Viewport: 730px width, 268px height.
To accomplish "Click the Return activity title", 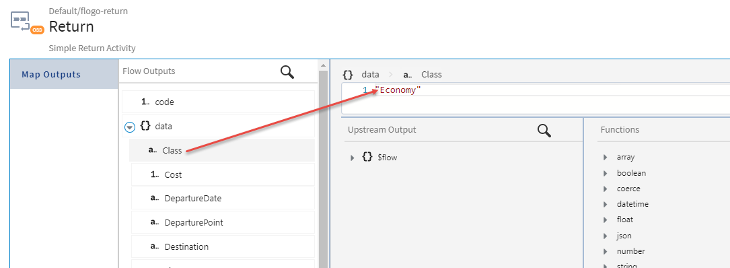I will 71,26.
